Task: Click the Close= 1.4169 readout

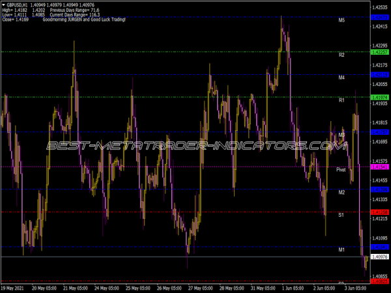Action: pos(15,20)
